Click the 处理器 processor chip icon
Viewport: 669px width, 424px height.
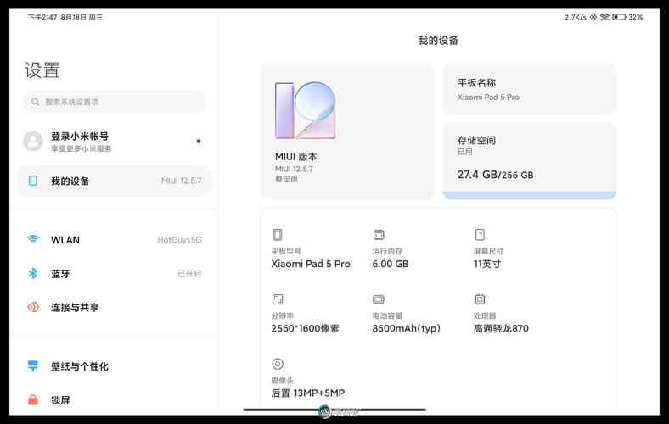[480, 299]
